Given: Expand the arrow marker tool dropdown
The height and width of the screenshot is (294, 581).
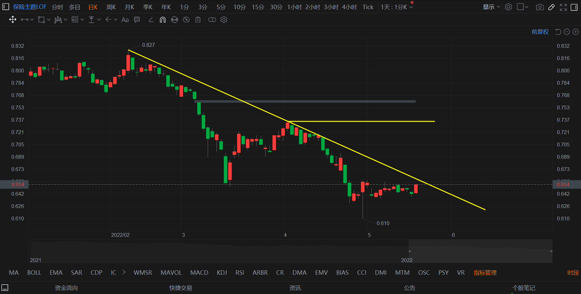Looking at the screenshot, I should click(116, 20).
